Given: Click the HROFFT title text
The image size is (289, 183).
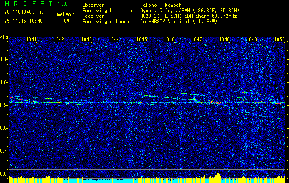Looking at the screenshot, I should (x=28, y=4).
